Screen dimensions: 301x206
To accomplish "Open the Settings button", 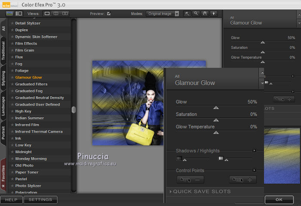I will coord(40,200).
